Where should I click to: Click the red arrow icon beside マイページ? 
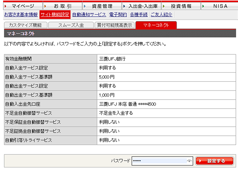(x=6, y=6)
